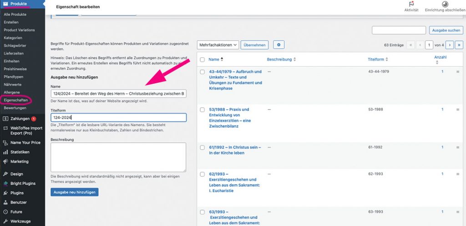The width and height of the screenshot is (466, 226).
Task: Toggle select-all checkbox in table header
Action: coord(202,60)
